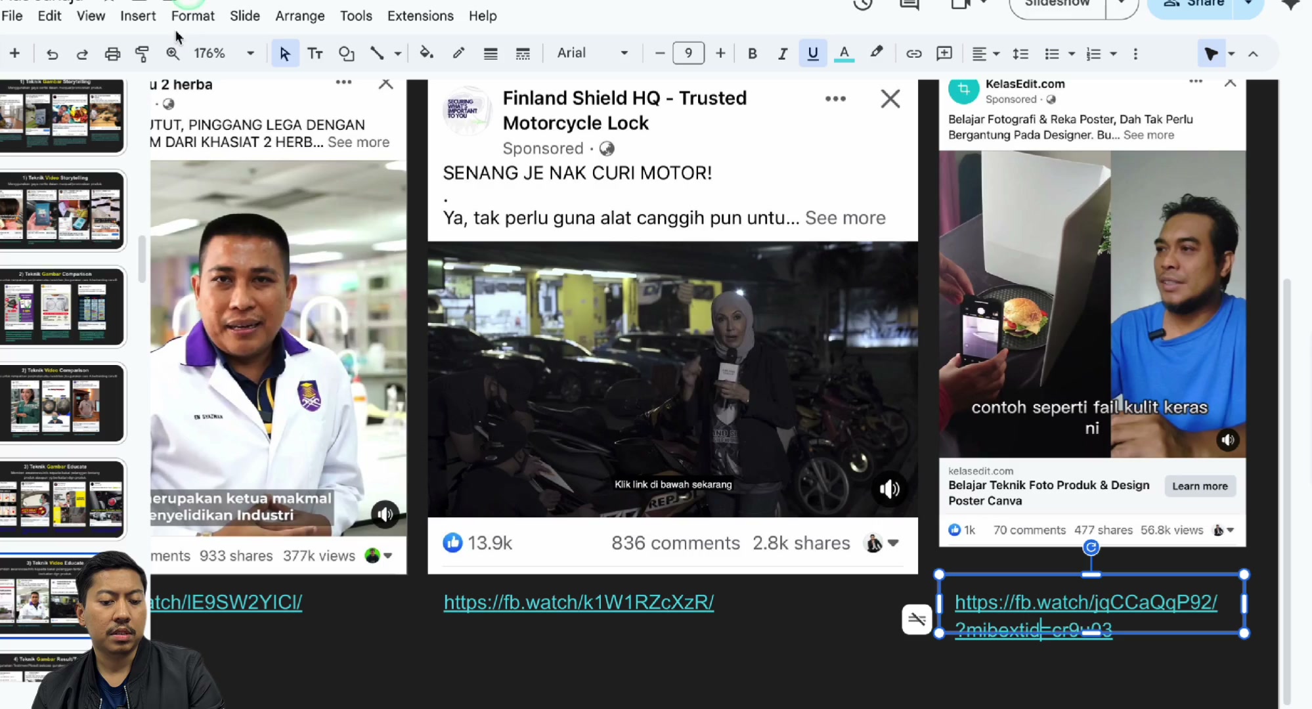Open the Shape insert tool
This screenshot has height=709, width=1312.
[x=346, y=54]
